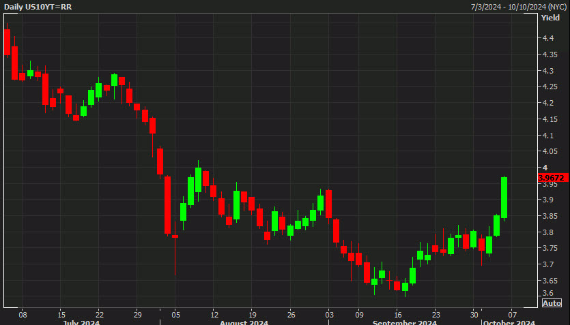Click the 30 date tick label

click(x=474, y=315)
